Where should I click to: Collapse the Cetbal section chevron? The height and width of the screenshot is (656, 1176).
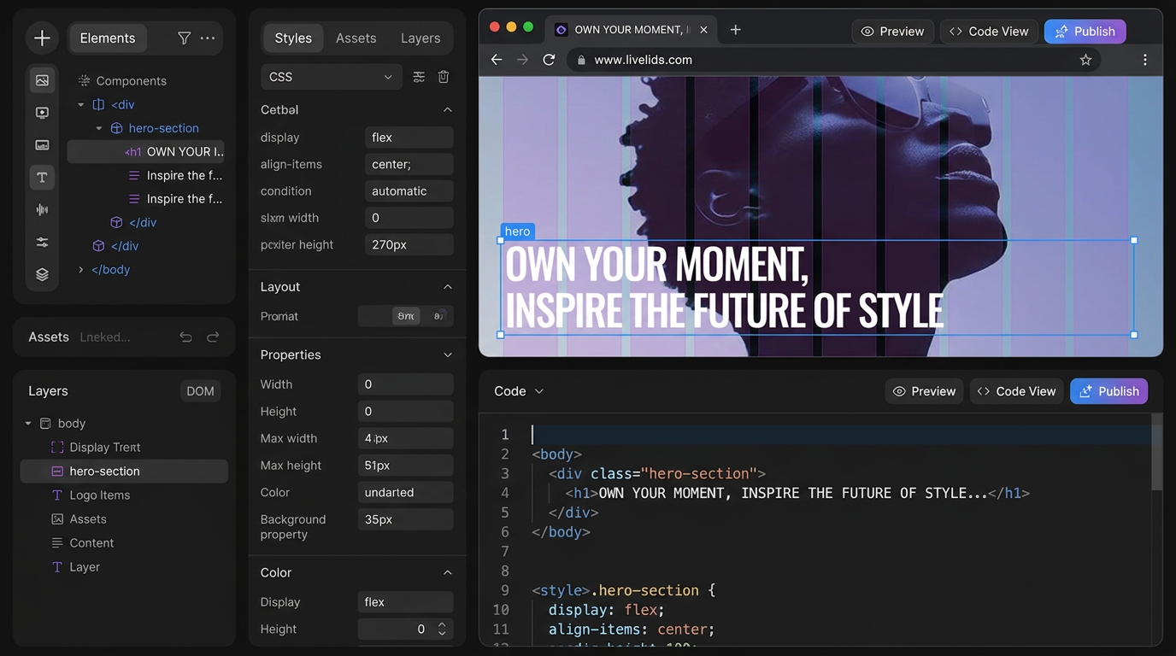[x=447, y=110]
